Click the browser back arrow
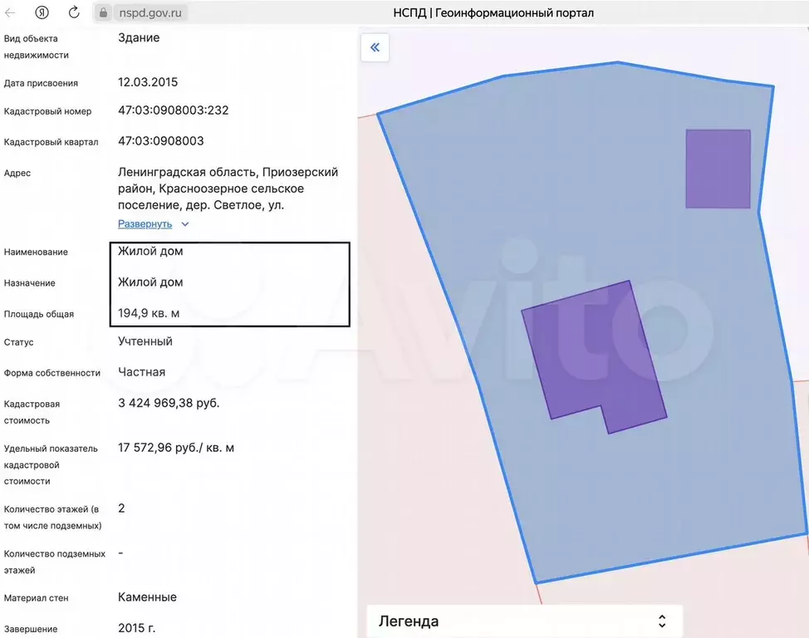 pos(10,13)
